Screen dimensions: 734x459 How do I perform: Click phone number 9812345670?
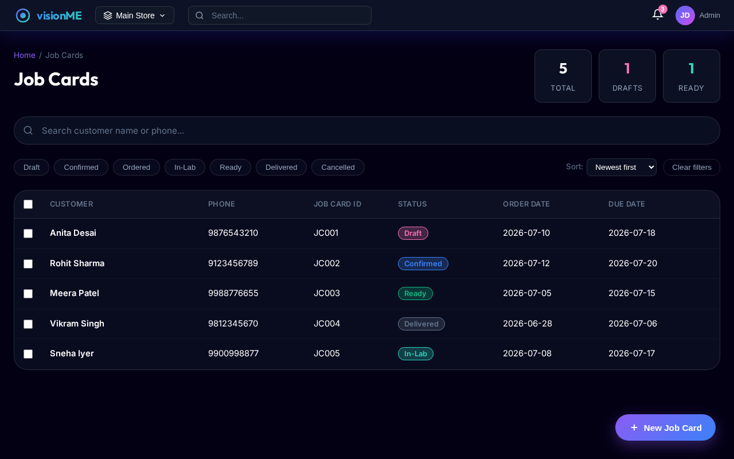click(x=233, y=324)
